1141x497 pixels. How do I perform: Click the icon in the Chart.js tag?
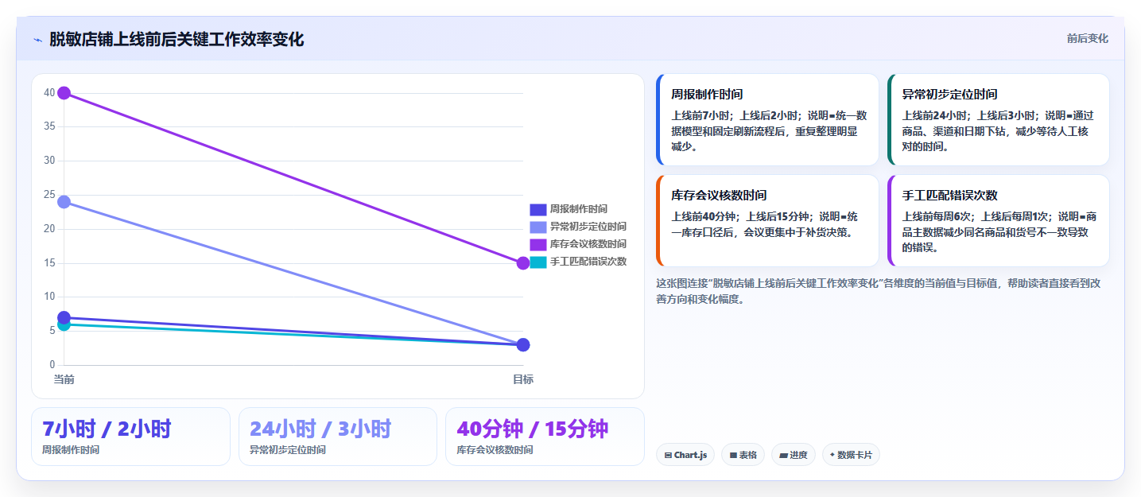tap(669, 456)
